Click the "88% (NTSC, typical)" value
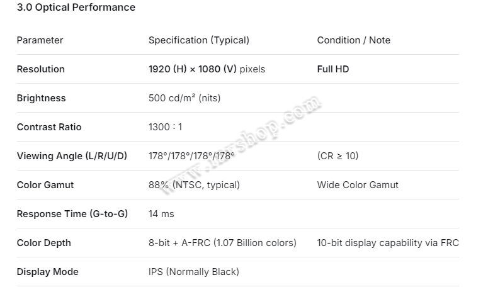 coord(194,185)
